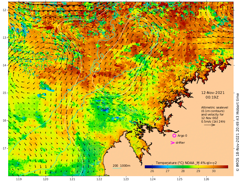Image resolution: width=239 pixels, height=184 pixels.
Task: Click the colorbar tick label '26'
Action: coord(152,171)
